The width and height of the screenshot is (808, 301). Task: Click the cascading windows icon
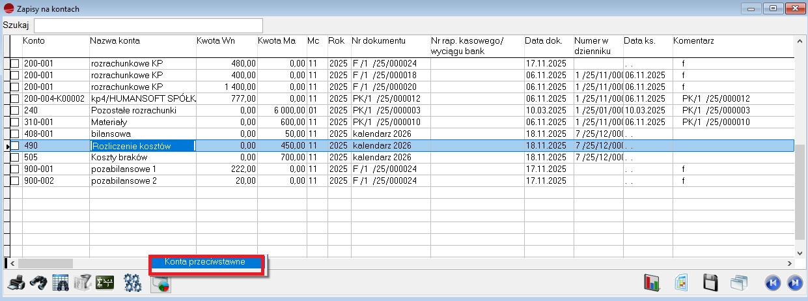click(738, 283)
